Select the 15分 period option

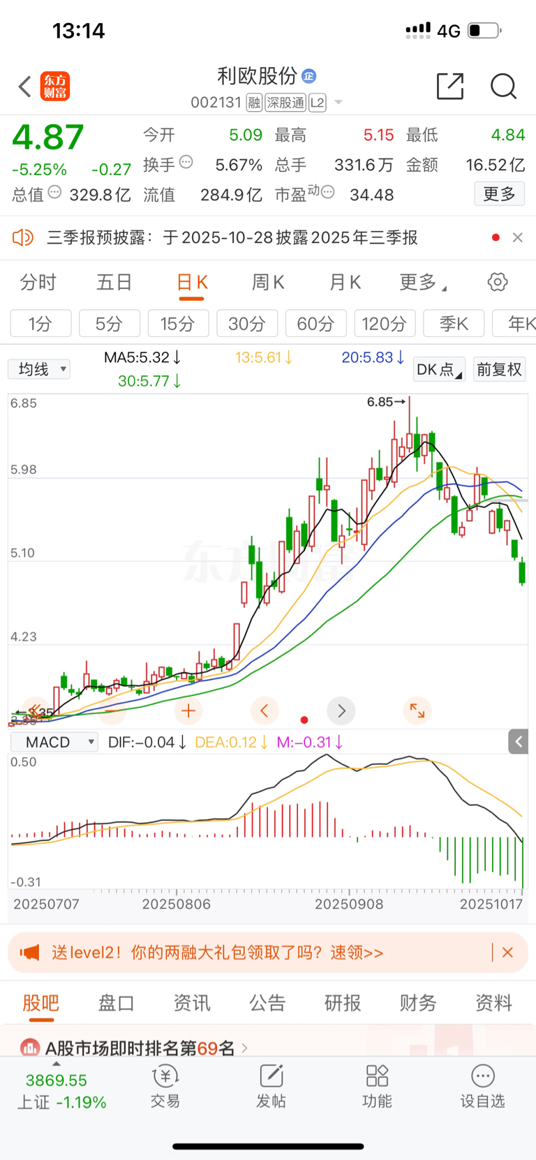178,324
